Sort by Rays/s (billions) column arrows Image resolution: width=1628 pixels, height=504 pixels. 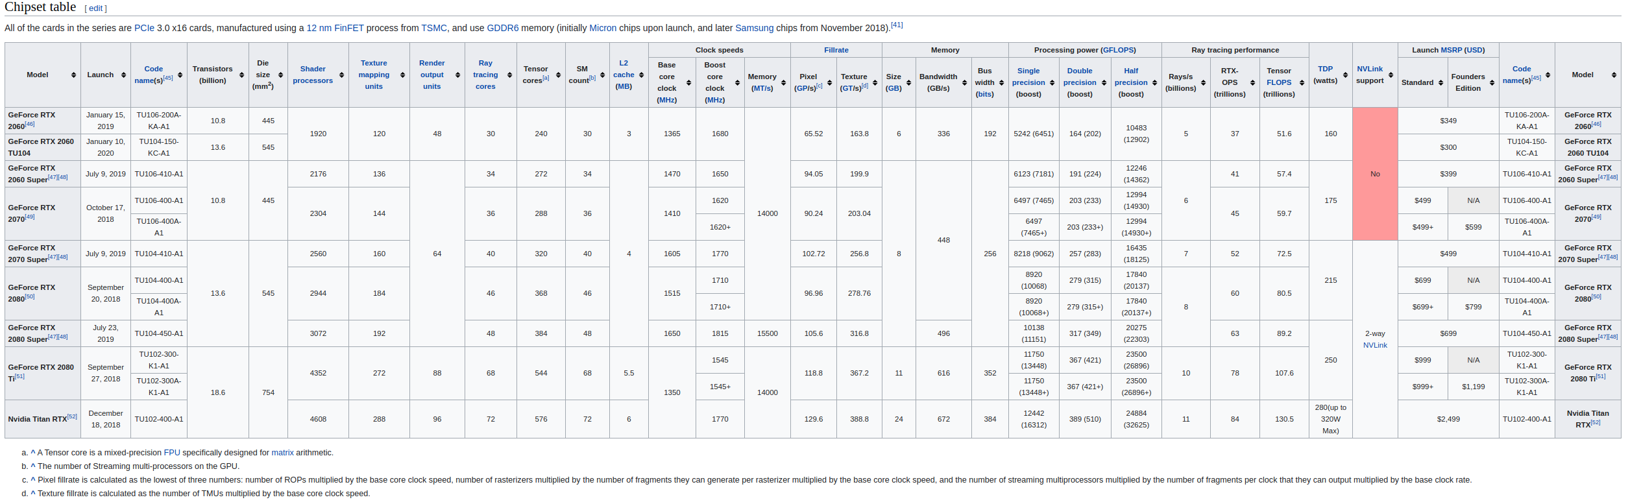point(1203,83)
